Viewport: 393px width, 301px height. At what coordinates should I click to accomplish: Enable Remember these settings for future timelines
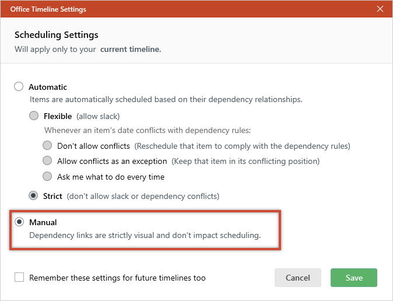tap(19, 278)
